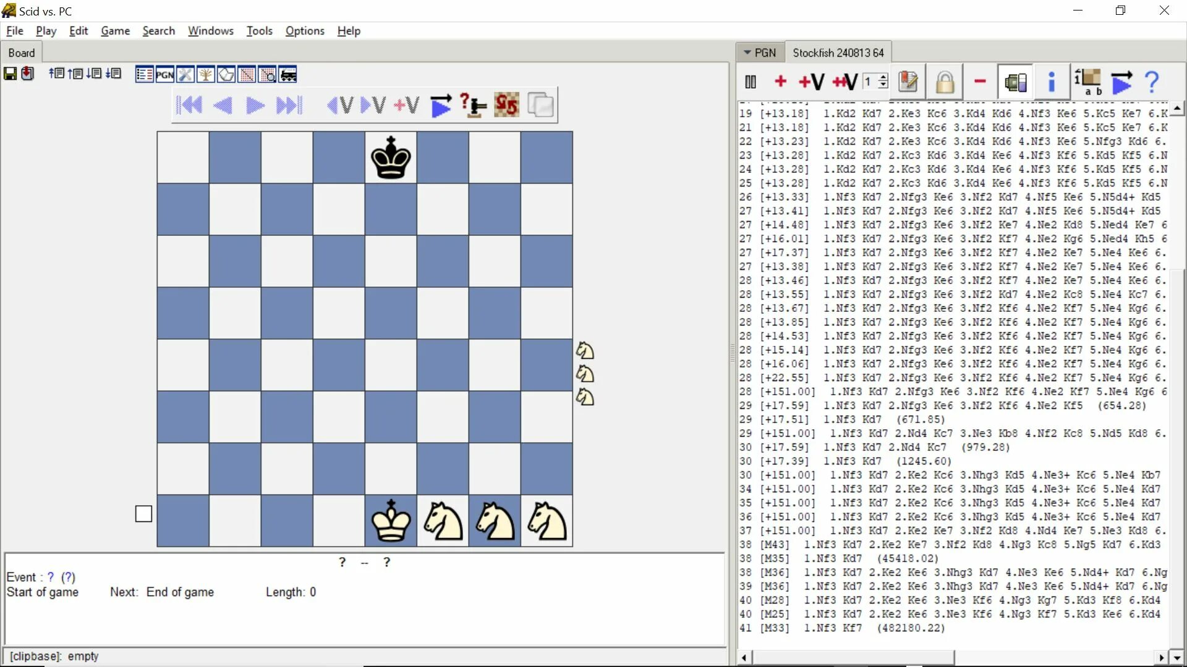The image size is (1187, 667).
Task: Click the save game floppy icon
Action: (10, 74)
